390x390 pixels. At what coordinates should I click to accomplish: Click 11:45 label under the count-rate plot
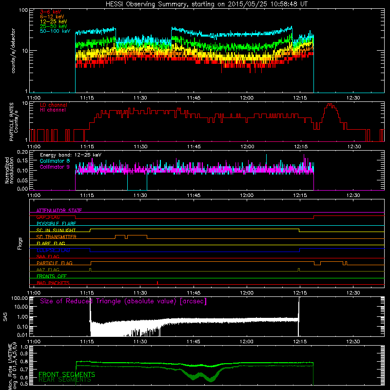pos(194,98)
